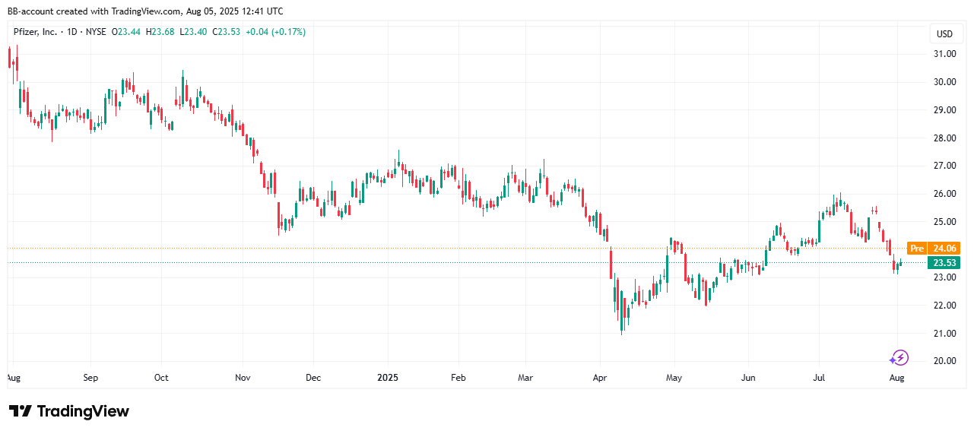The height and width of the screenshot is (434, 974).
Task: Click the high value H23.68
Action: click(160, 32)
